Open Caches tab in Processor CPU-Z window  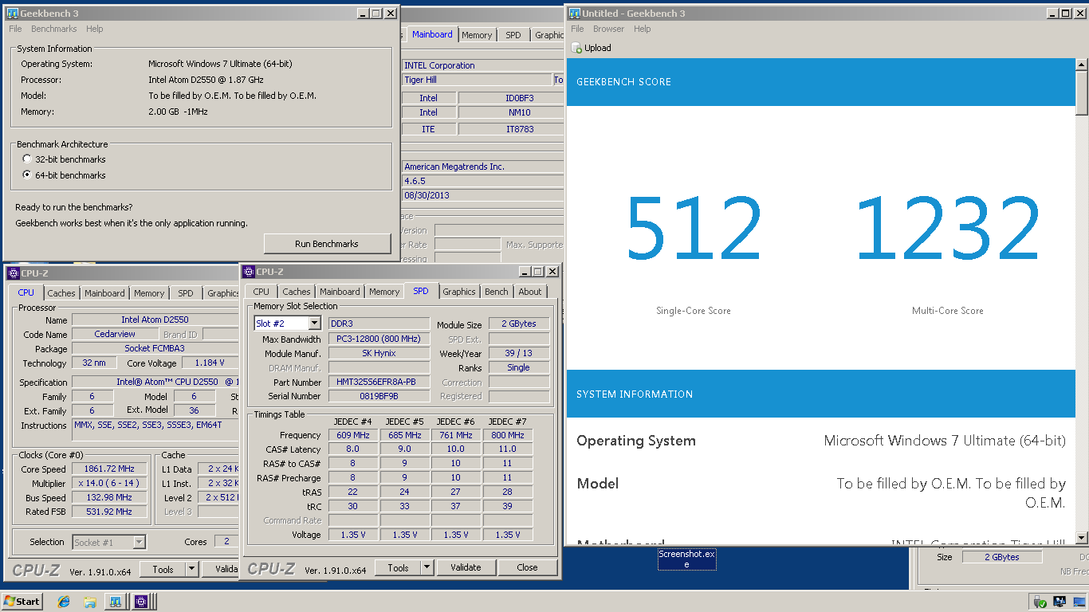click(61, 293)
